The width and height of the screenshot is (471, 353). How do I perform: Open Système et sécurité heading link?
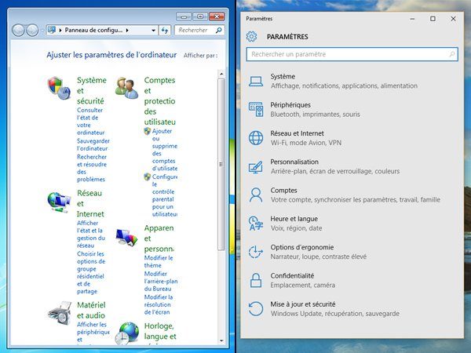coord(92,91)
